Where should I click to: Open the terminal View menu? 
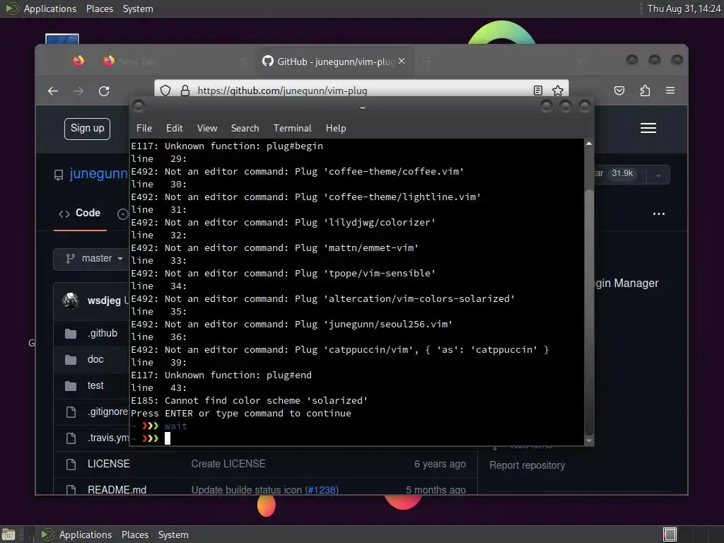(x=207, y=129)
